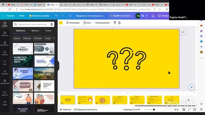This screenshot has width=205, height=115.
Task: Open the Elements panel in sidebar
Action: point(5,34)
